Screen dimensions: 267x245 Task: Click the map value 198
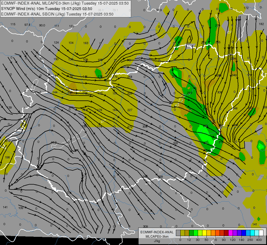(x=7, y=157)
